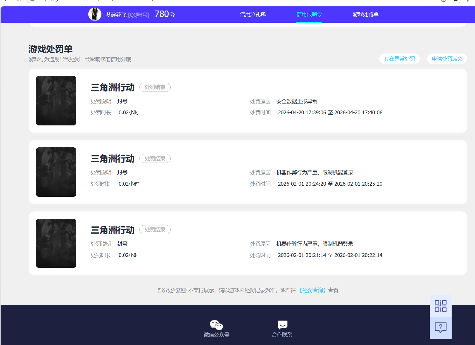Switch to the 信用分礼包 tab
Viewport: 475px width, 345px height.
253,14
